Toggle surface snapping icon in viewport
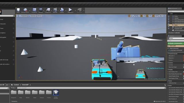The image size is (184, 103). (139, 16)
